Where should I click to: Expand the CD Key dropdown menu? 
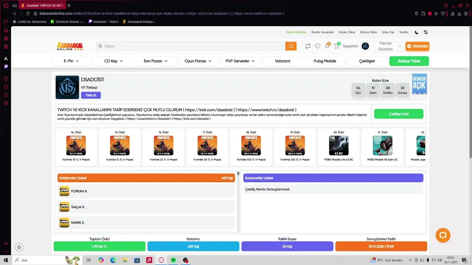pos(114,61)
